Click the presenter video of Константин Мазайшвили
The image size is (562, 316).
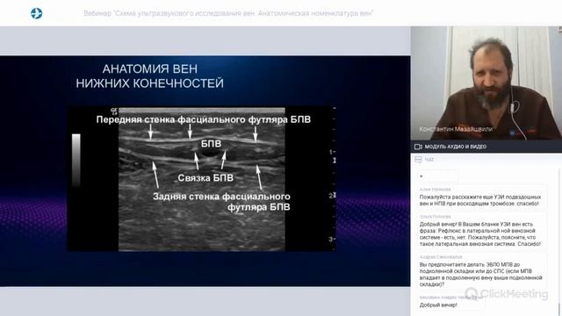(x=486, y=83)
